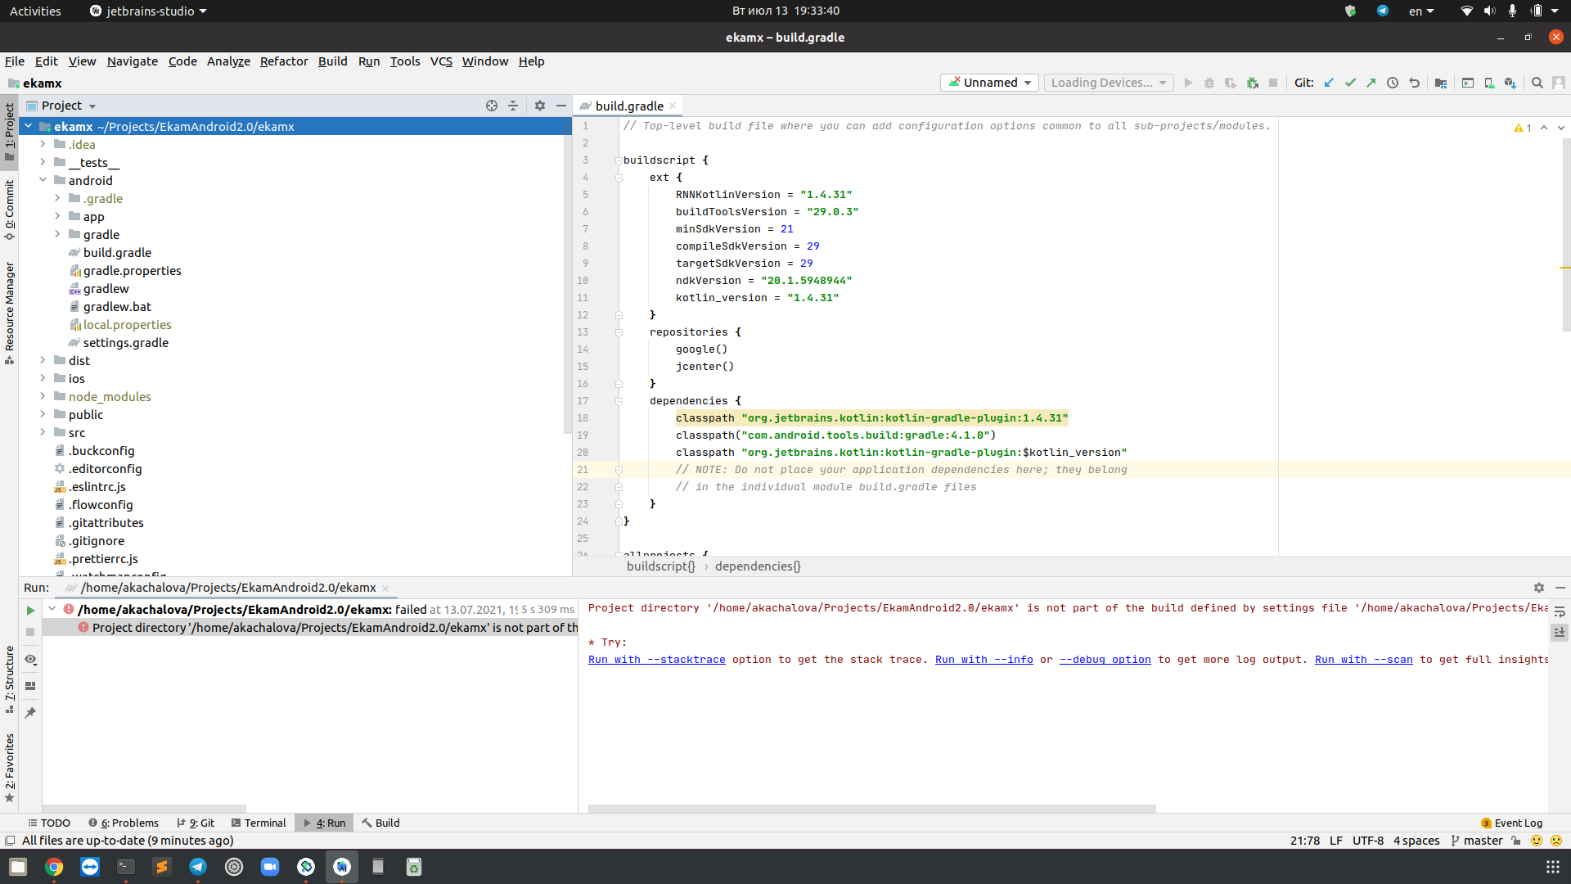Viewport: 1571px width, 884px height.
Task: Click the Git push arrow icon
Action: coord(1371,83)
